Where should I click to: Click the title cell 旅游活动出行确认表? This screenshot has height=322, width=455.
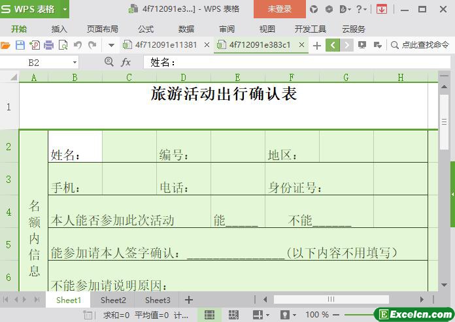tap(224, 106)
